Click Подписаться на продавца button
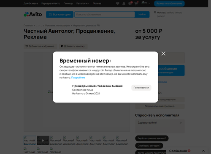The width and height of the screenshot is (211, 154). coord(160,106)
